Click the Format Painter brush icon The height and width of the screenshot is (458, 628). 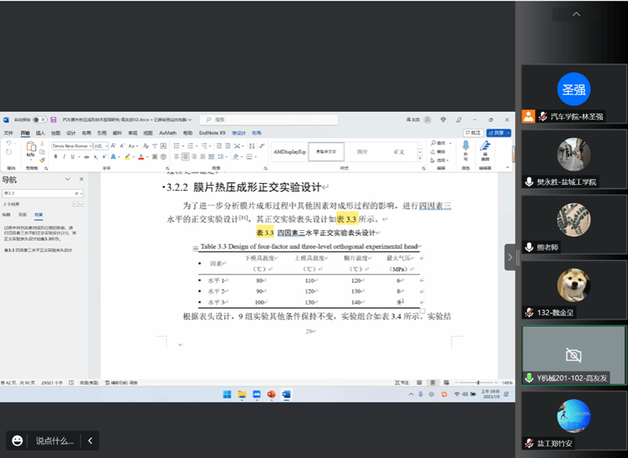43,159
